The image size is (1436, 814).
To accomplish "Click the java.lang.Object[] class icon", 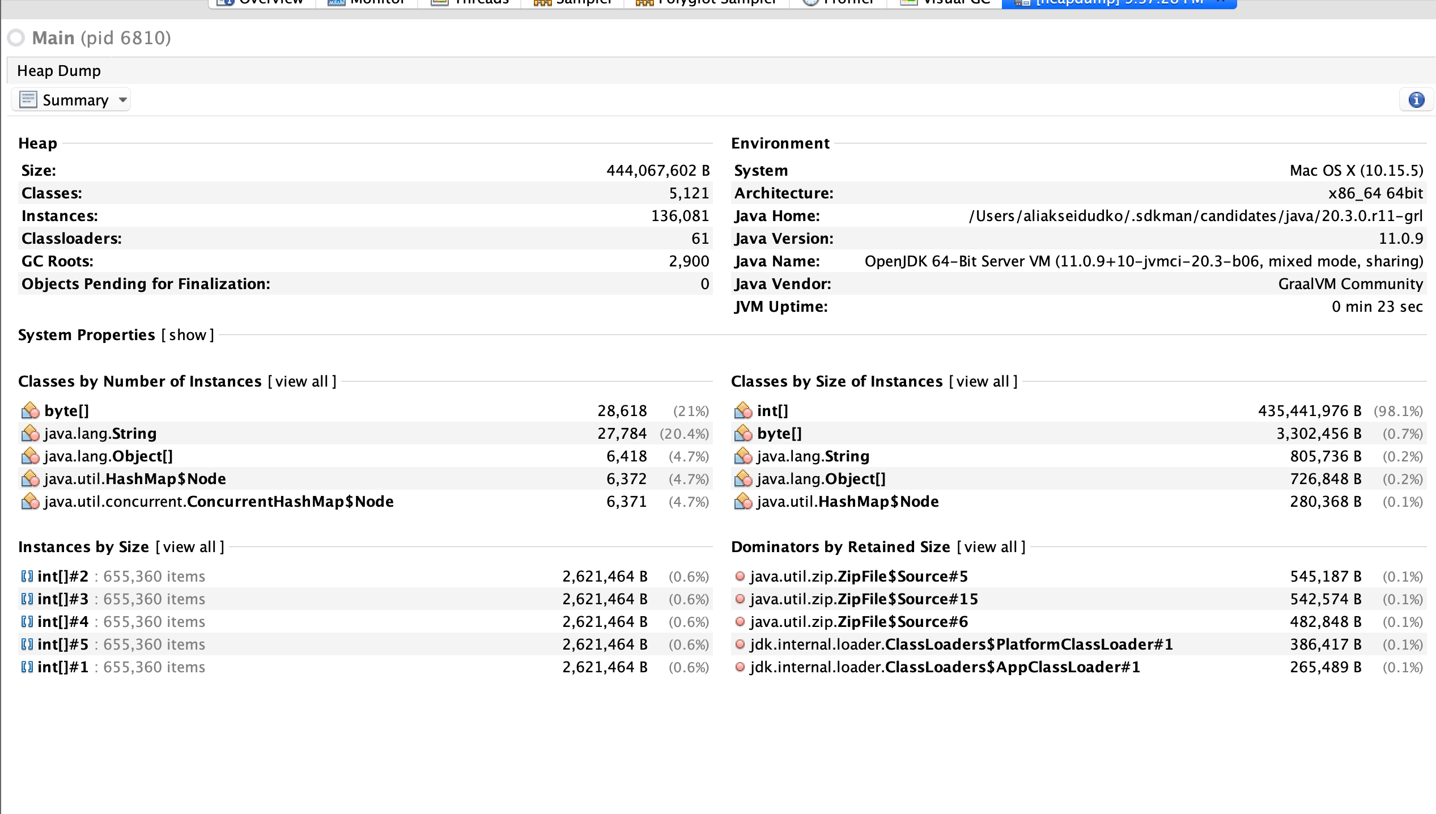I will click(x=29, y=456).
